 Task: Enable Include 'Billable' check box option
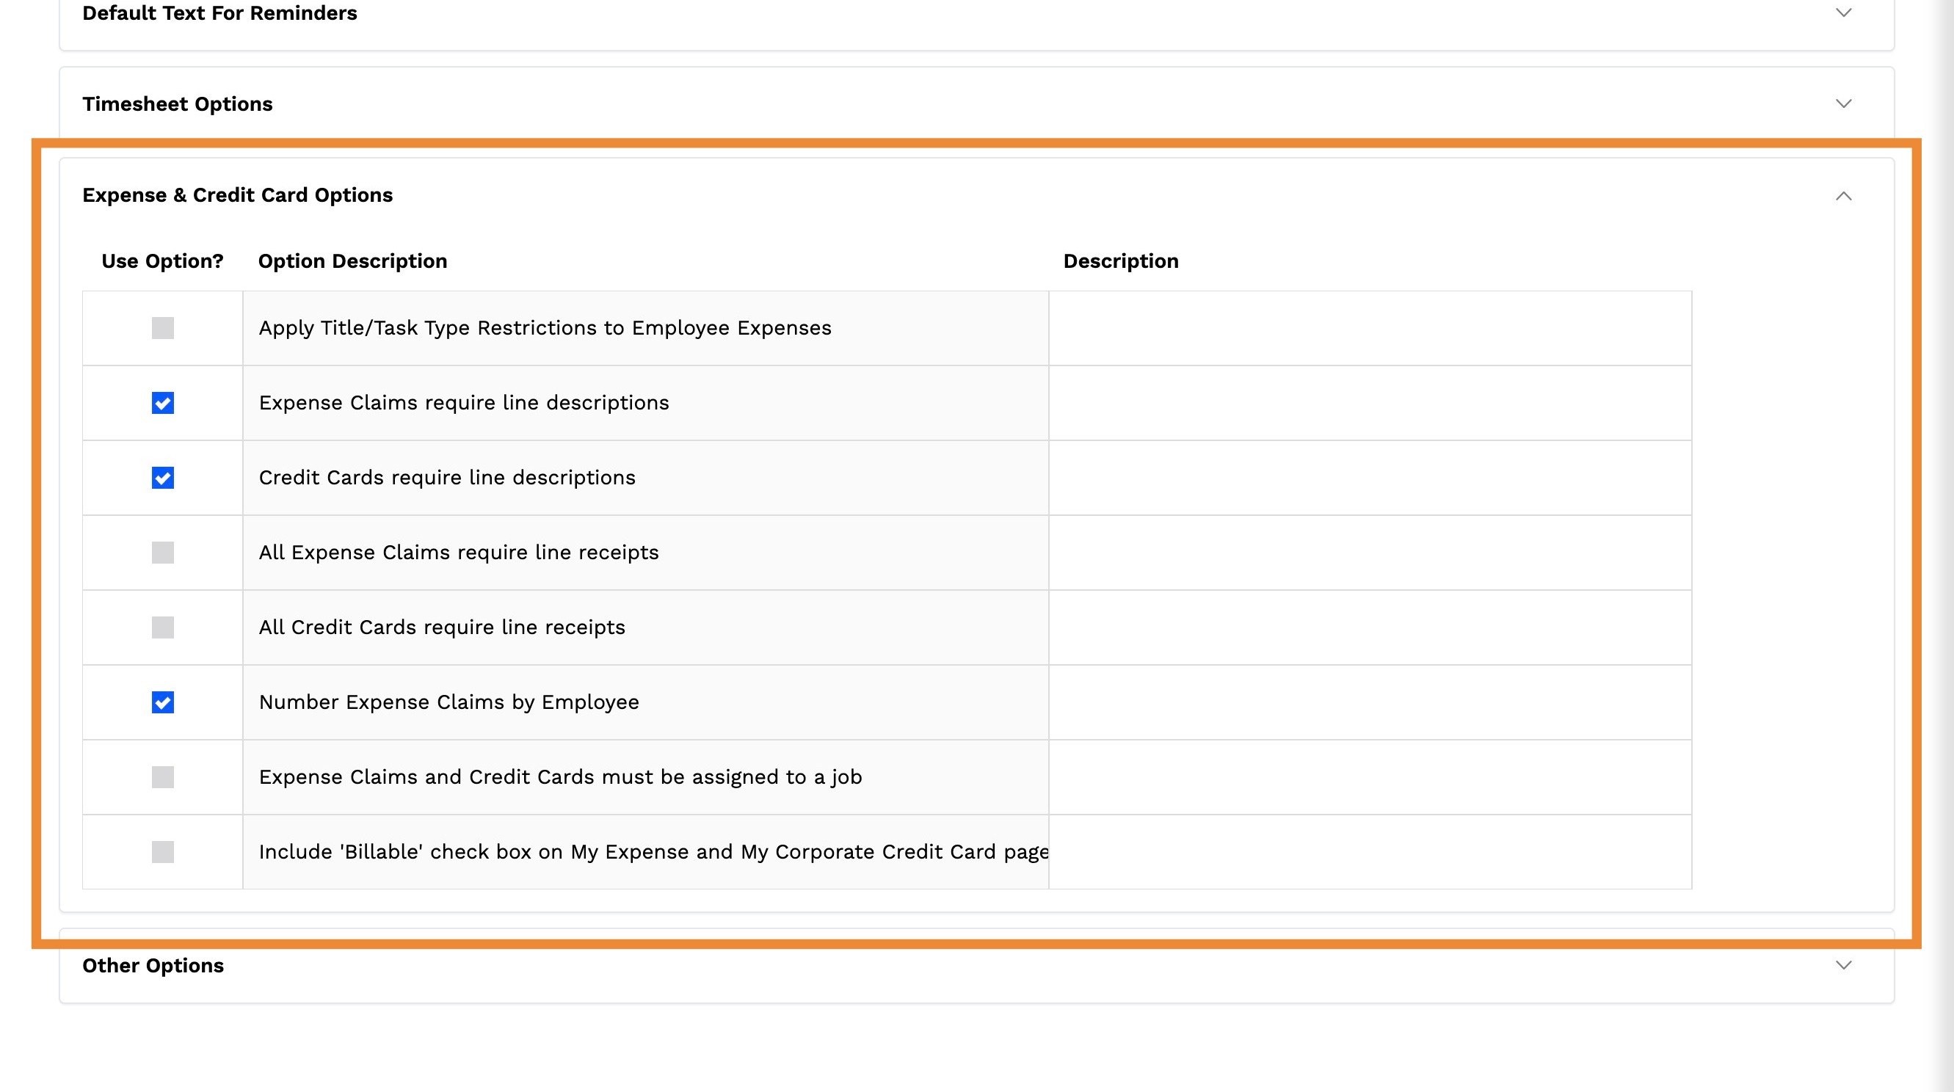point(162,851)
